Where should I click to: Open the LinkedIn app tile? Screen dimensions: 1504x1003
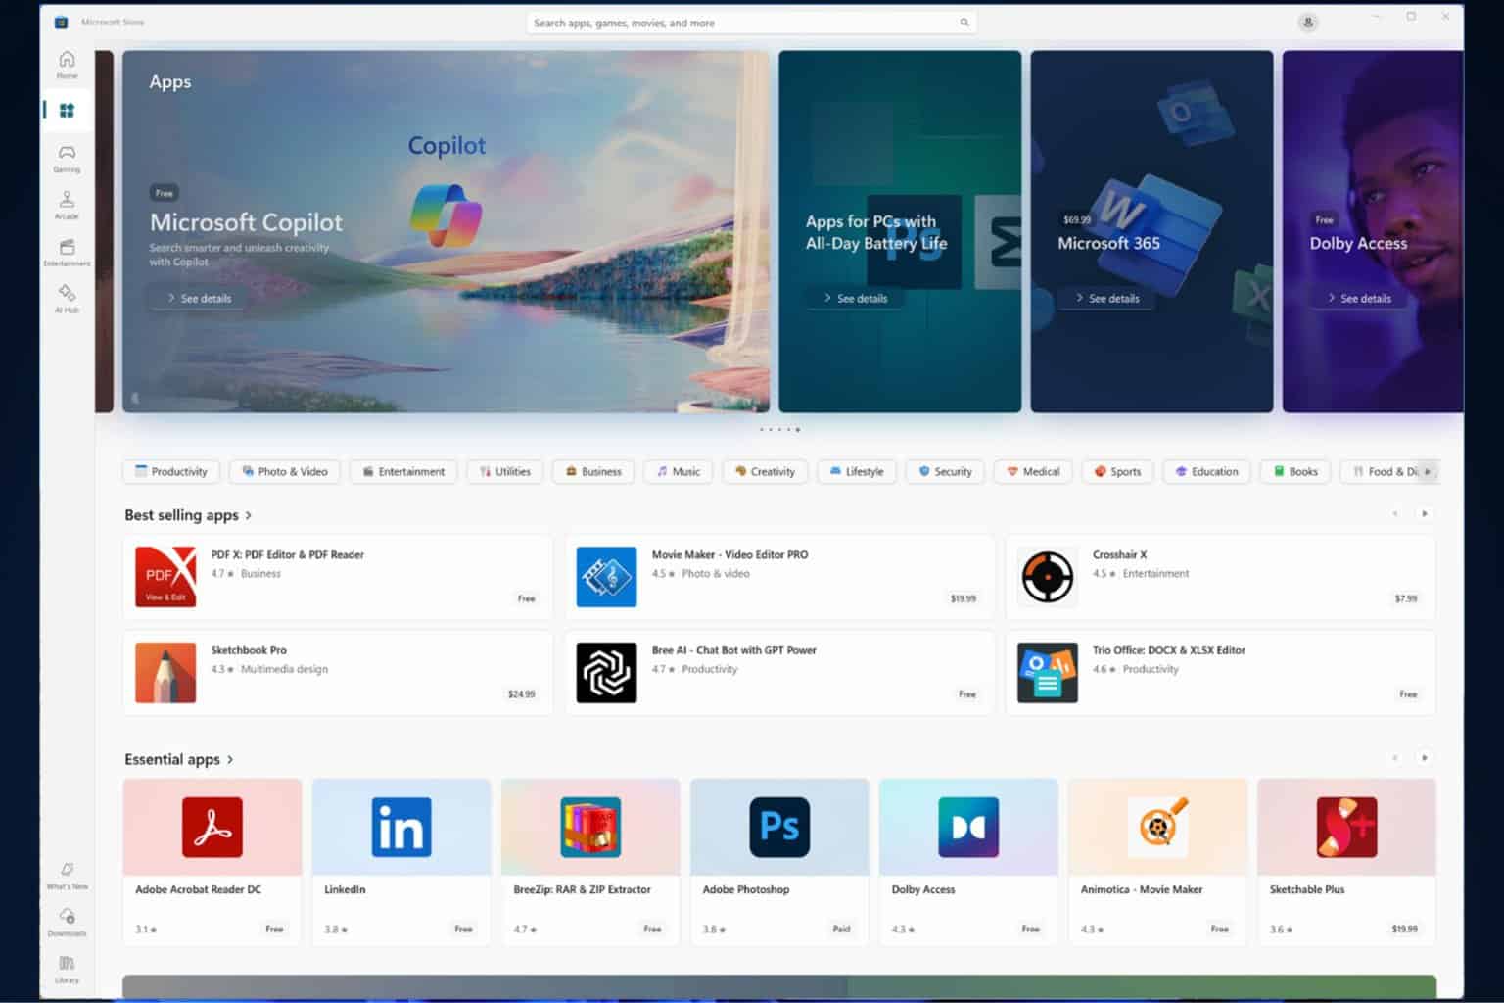click(401, 862)
